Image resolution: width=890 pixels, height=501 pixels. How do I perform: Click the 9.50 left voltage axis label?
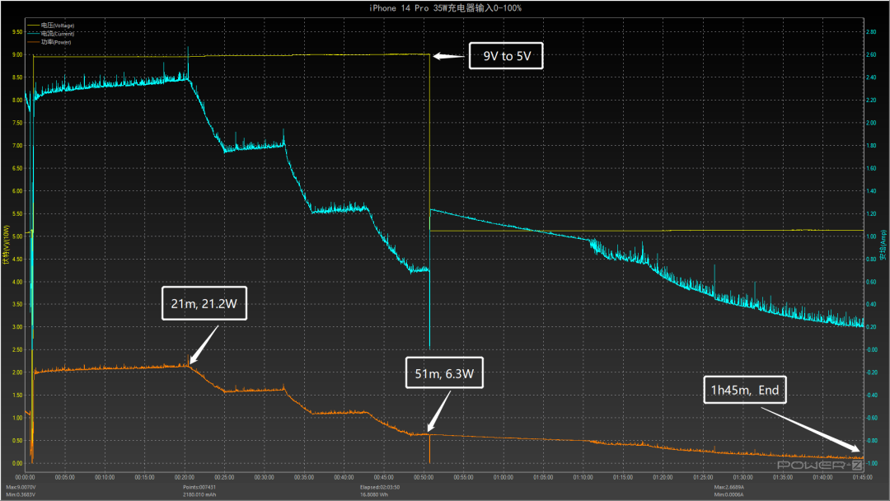click(x=17, y=32)
